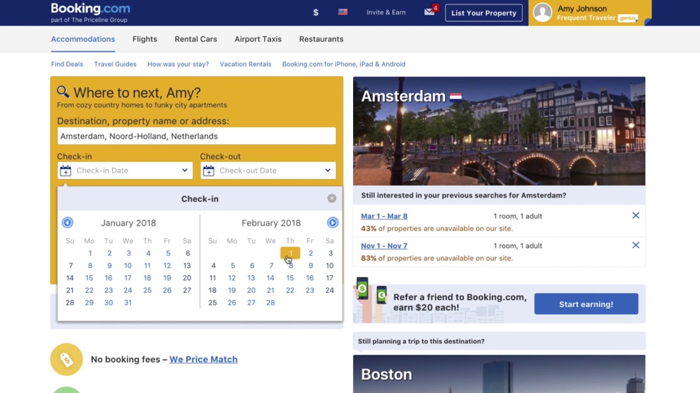Open the Find Deals link

tap(67, 64)
